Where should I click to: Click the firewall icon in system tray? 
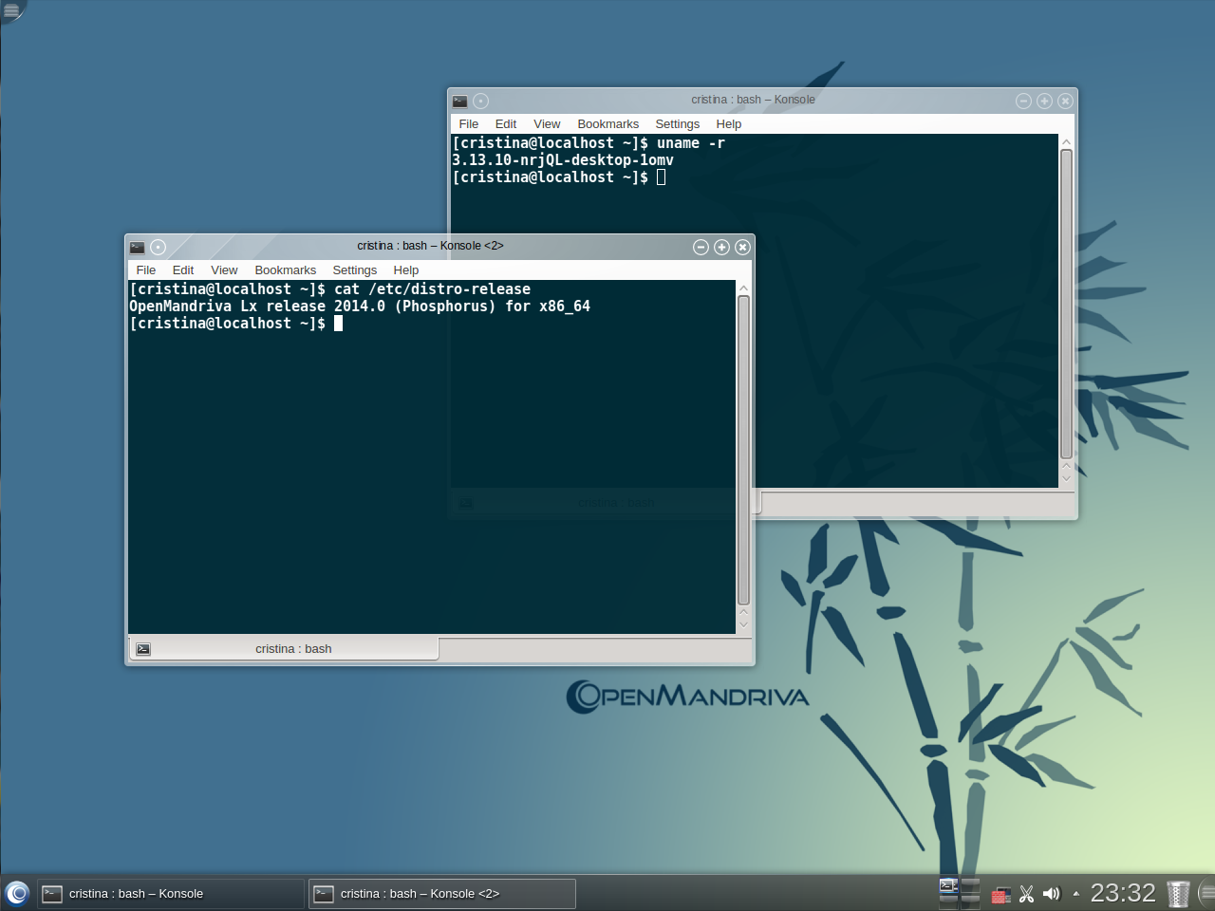(1000, 894)
